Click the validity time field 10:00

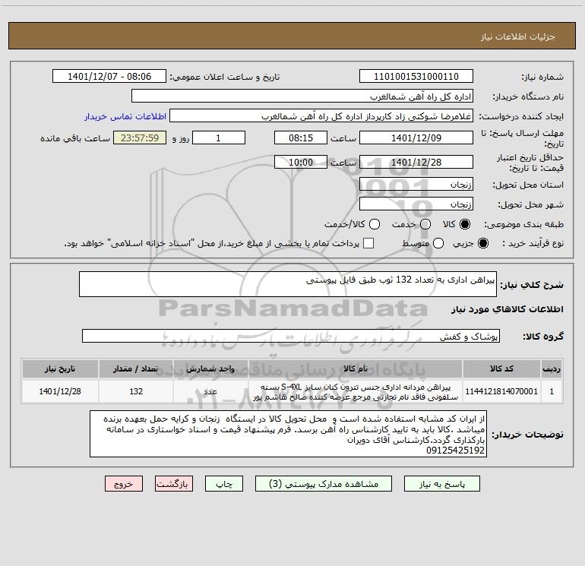301,162
